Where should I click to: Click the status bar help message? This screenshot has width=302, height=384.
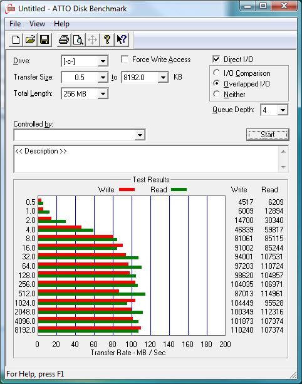pyautogui.click(x=35, y=374)
